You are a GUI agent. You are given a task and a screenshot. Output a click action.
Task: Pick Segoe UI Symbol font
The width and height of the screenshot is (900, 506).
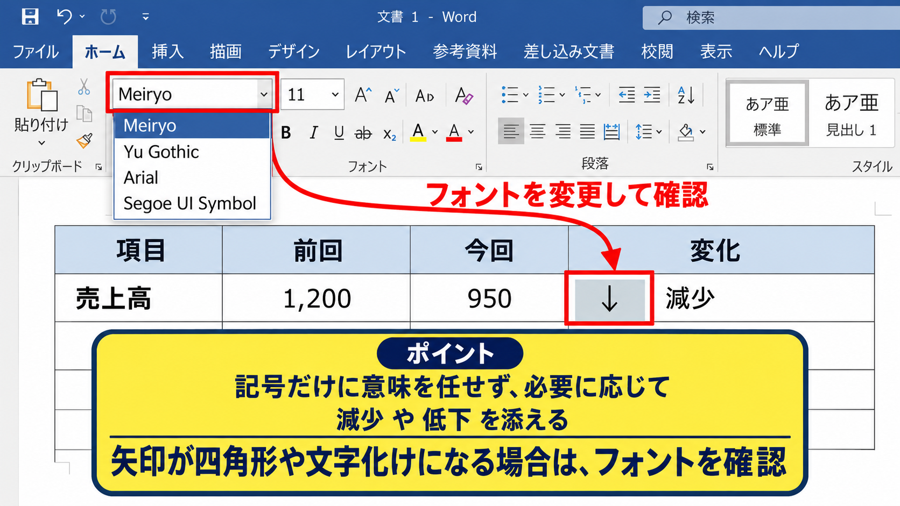192,203
